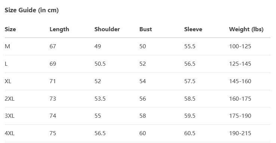Viewport: 276px width, 143px height.
Task: Click the XL size row label
Action: pyautogui.click(x=8, y=81)
